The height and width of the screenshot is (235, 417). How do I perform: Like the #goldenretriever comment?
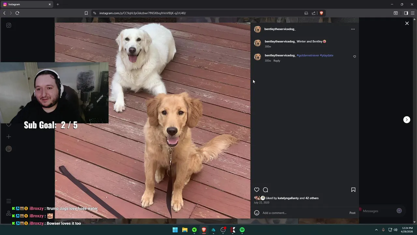point(354,56)
